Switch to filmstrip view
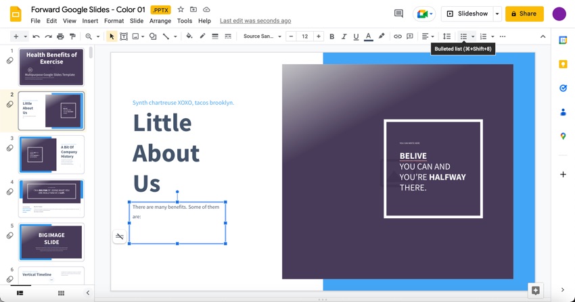 tap(20, 293)
